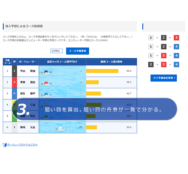
Task: Open the ボートレースガイドはこちら link
Action: pos(22,145)
